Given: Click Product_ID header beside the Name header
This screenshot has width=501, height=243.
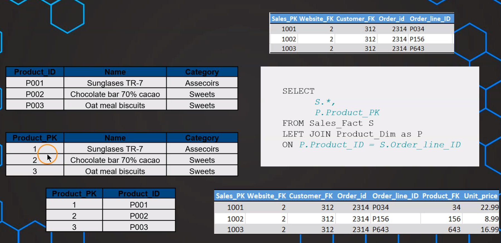Looking at the screenshot, I should click(x=35, y=72).
